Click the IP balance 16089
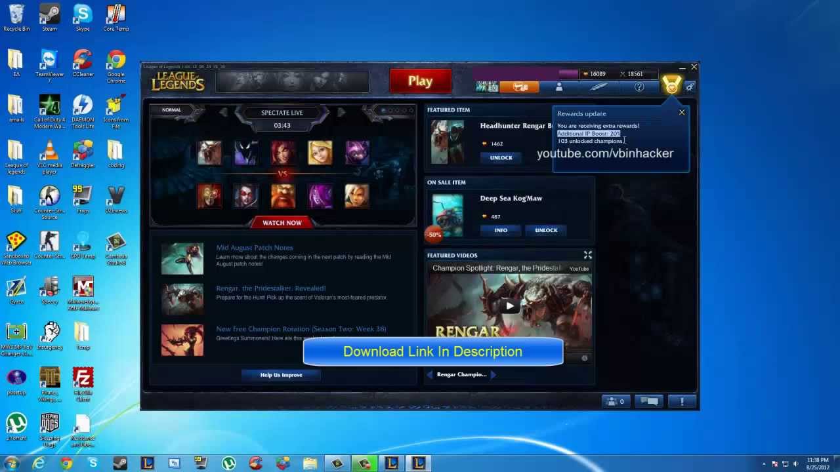This screenshot has height=472, width=840. (x=595, y=74)
